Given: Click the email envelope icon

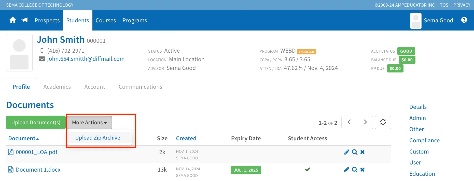Looking at the screenshot, I should tap(42, 59).
